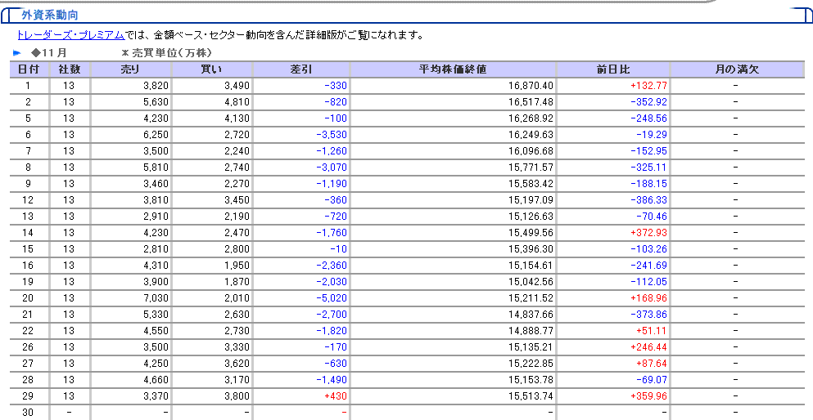Select the 前日比 column header

click(613, 69)
